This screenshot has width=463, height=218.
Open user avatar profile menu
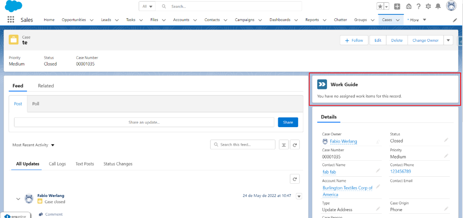(x=451, y=6)
